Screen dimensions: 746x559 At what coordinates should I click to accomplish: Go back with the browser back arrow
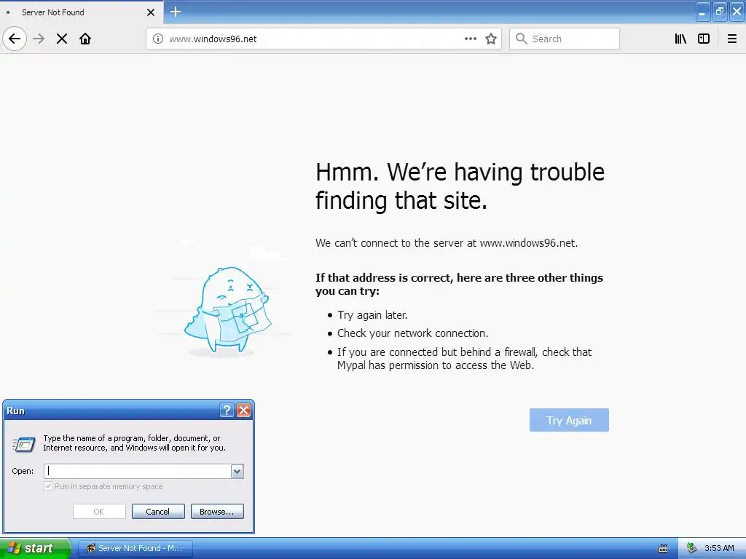pyautogui.click(x=15, y=39)
